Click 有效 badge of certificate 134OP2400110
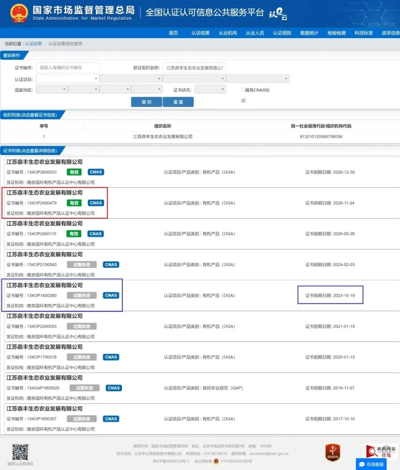Screen dimensions: 400x470 pos(74,234)
